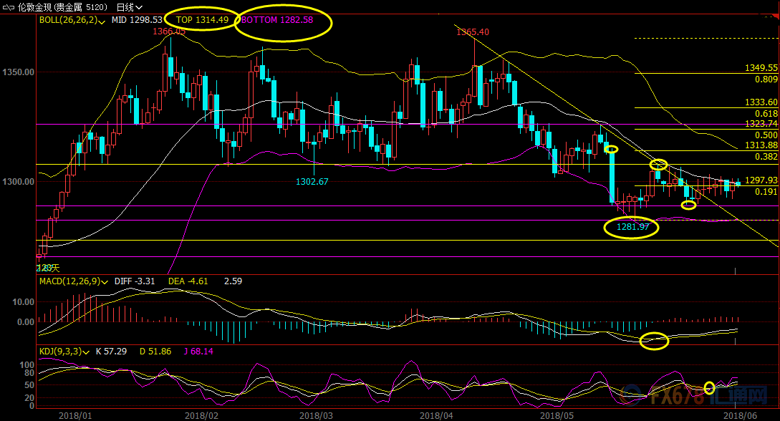Click the 80 KDJ axis label

click(29, 373)
